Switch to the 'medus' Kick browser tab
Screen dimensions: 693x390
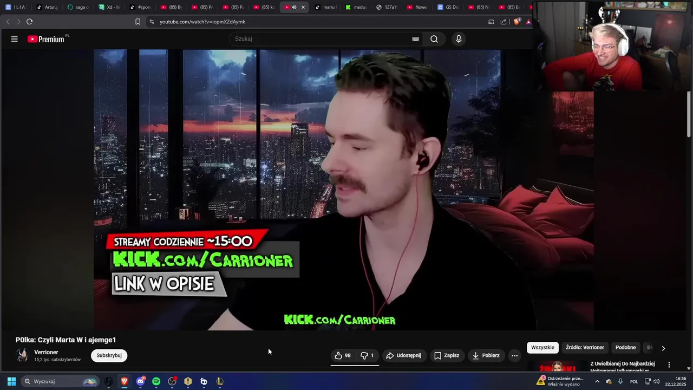(356, 7)
